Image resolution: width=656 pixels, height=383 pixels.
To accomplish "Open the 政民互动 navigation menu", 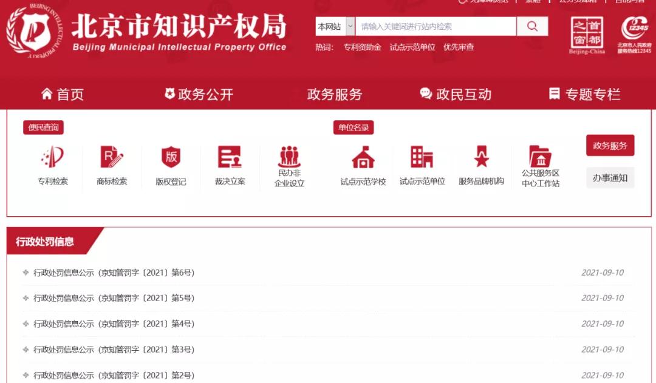I will 456,94.
